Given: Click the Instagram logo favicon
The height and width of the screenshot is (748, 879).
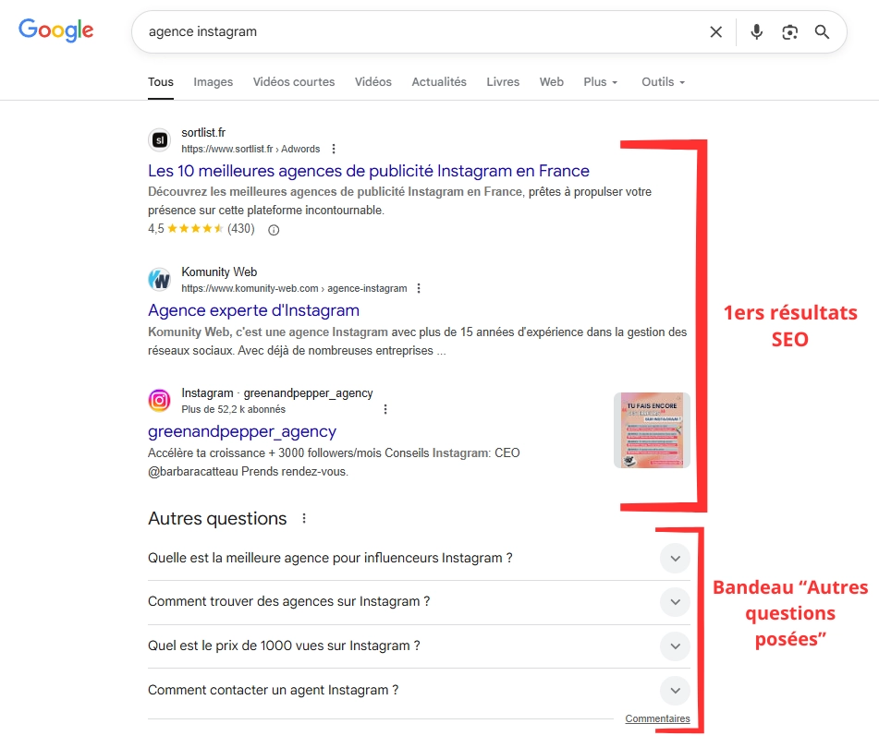Looking at the screenshot, I should click(160, 400).
